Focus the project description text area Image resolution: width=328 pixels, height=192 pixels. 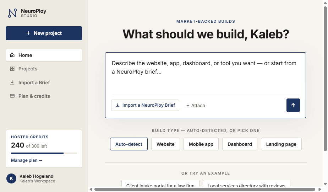tap(206, 73)
